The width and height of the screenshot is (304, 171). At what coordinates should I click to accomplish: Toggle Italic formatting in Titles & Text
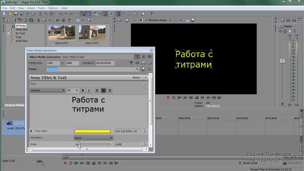[89, 90]
